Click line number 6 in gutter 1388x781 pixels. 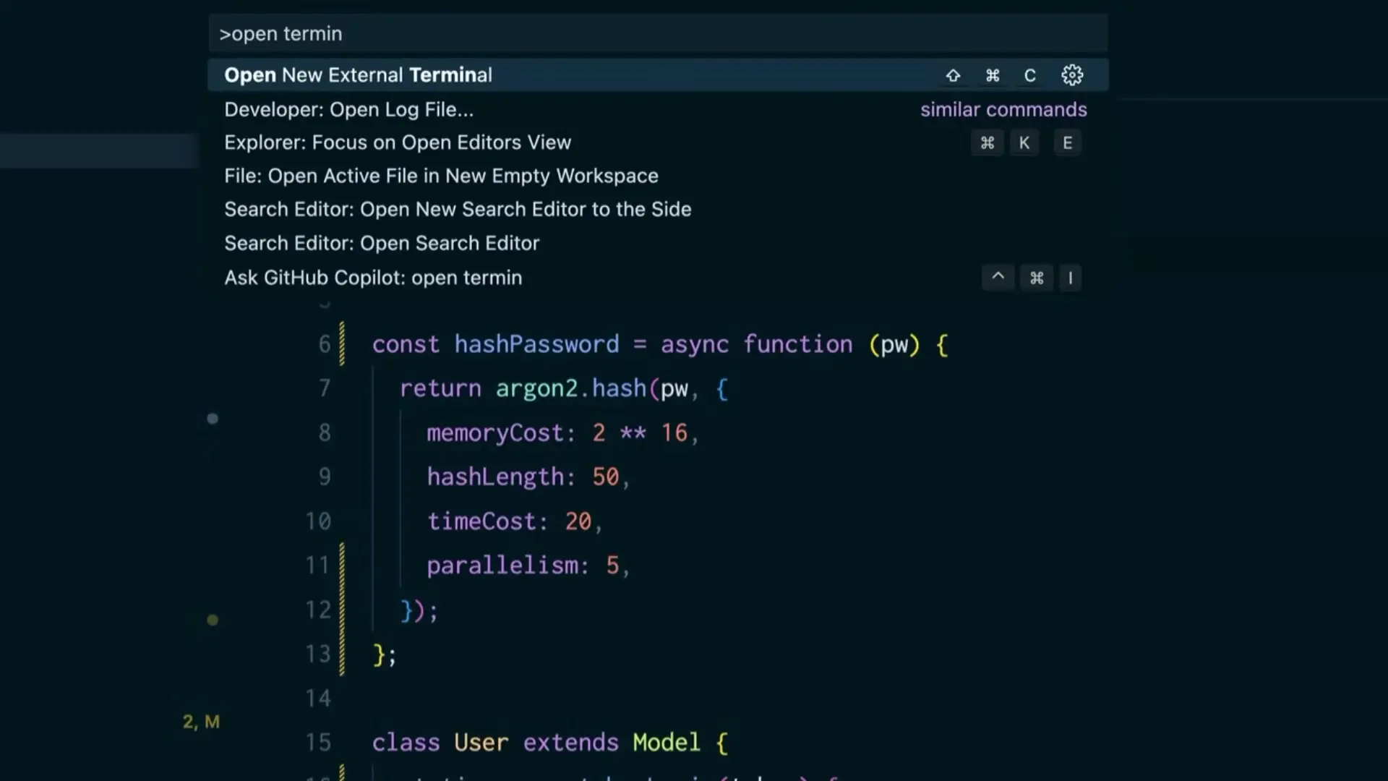[325, 344]
